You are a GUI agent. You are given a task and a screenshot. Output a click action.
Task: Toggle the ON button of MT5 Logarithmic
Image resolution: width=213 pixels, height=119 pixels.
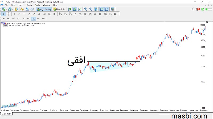click(x=5, y=25)
